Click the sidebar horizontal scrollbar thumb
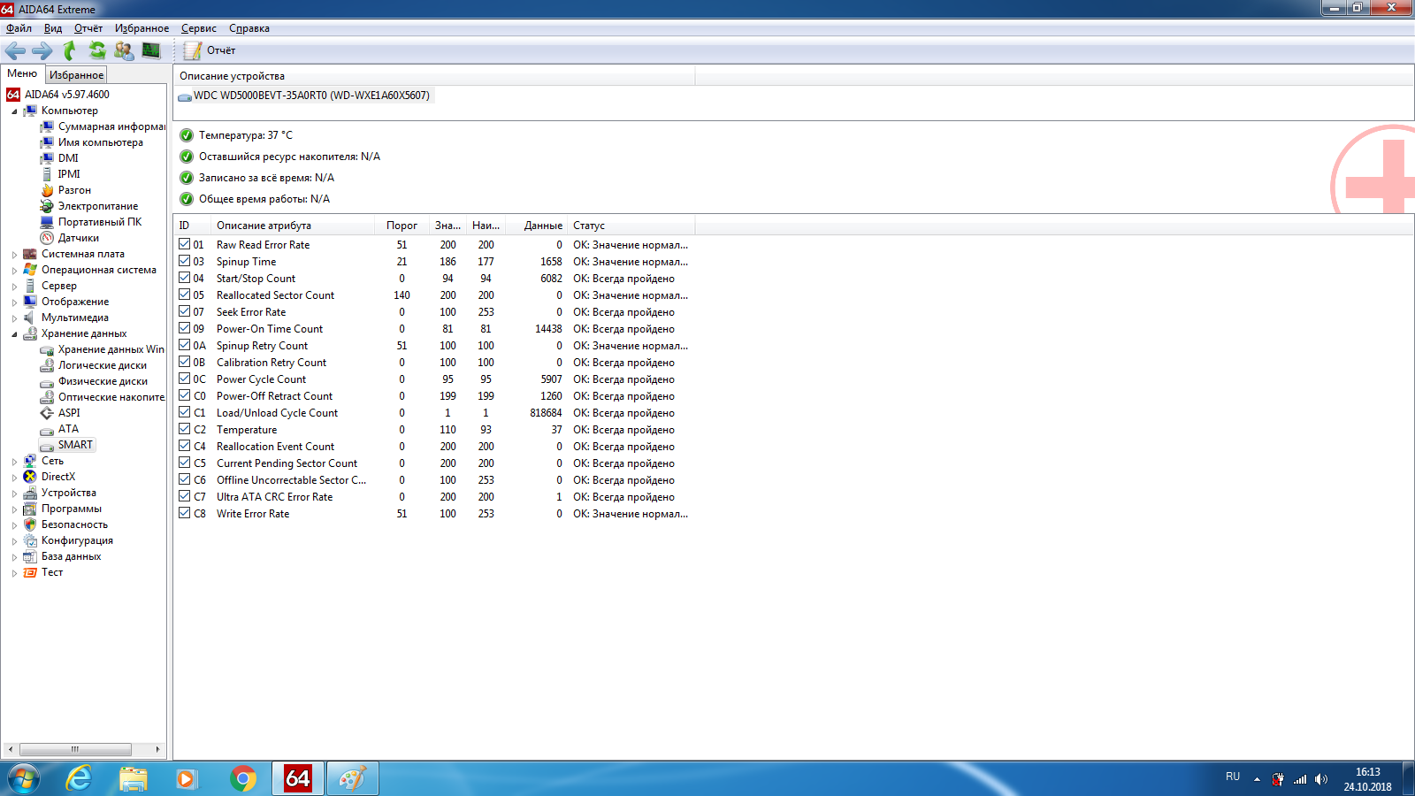Screen dimensions: 1415x796 tap(75, 749)
